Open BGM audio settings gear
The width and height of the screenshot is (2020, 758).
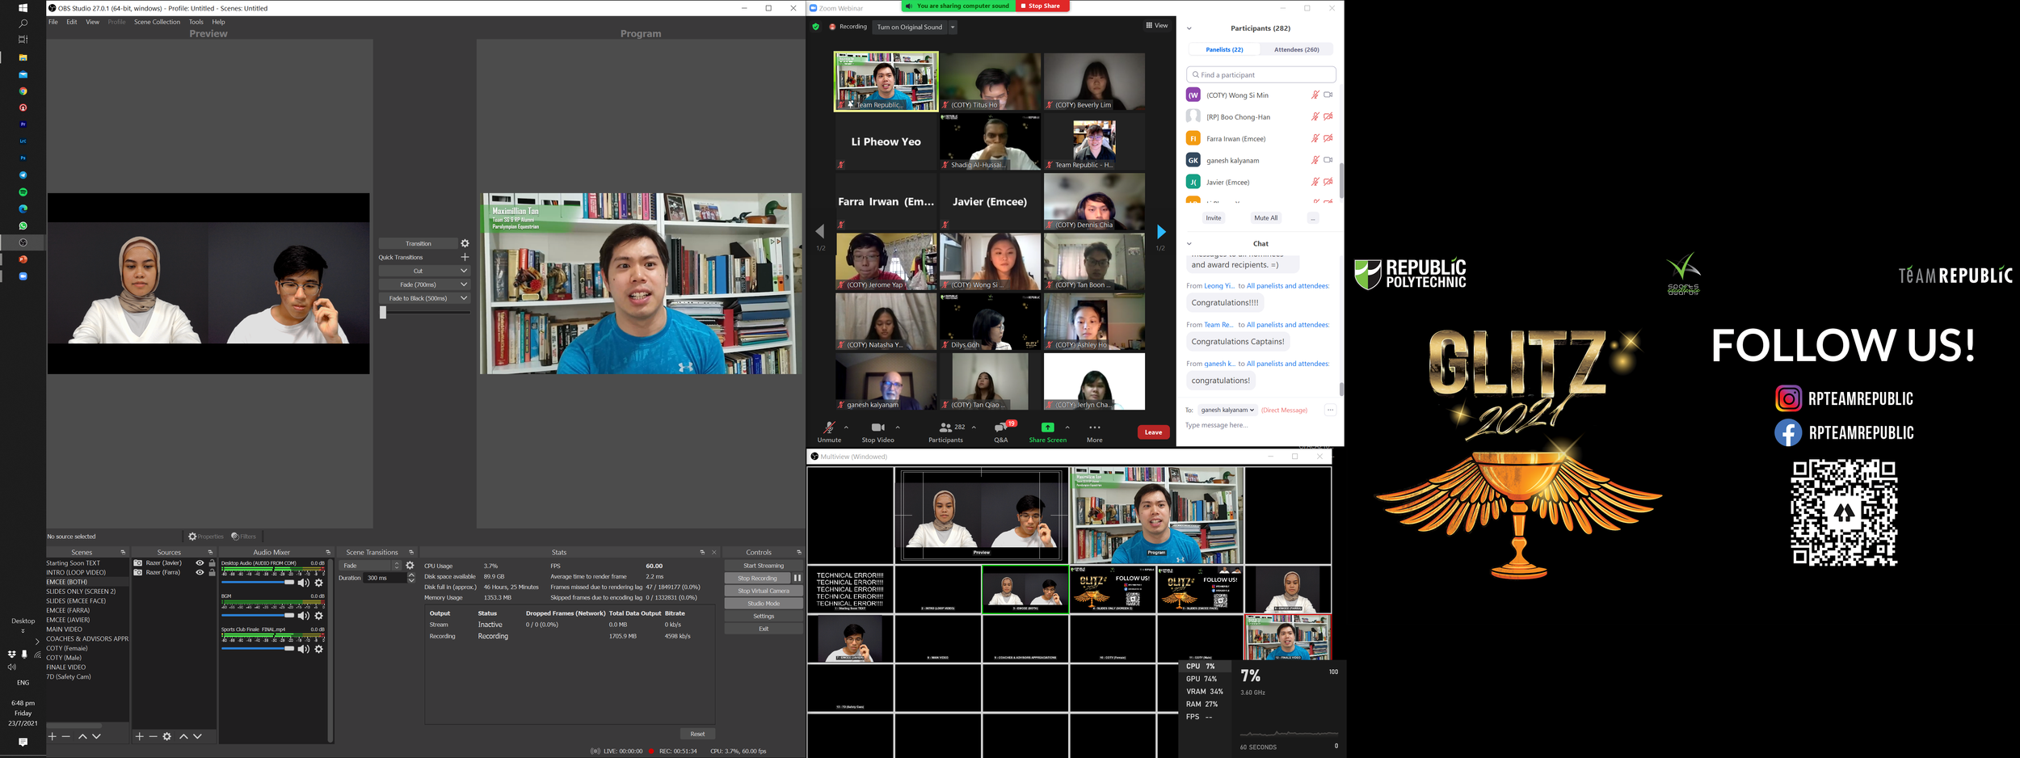tap(319, 616)
